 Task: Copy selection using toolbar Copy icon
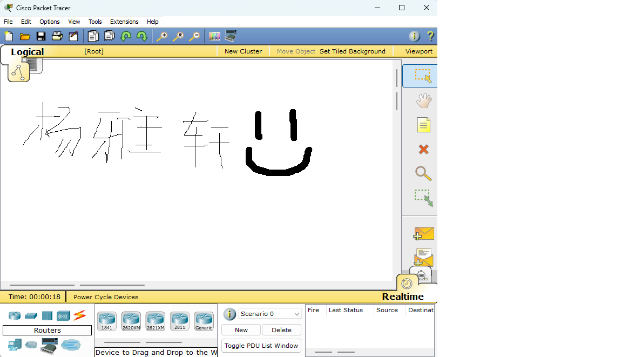tap(93, 37)
